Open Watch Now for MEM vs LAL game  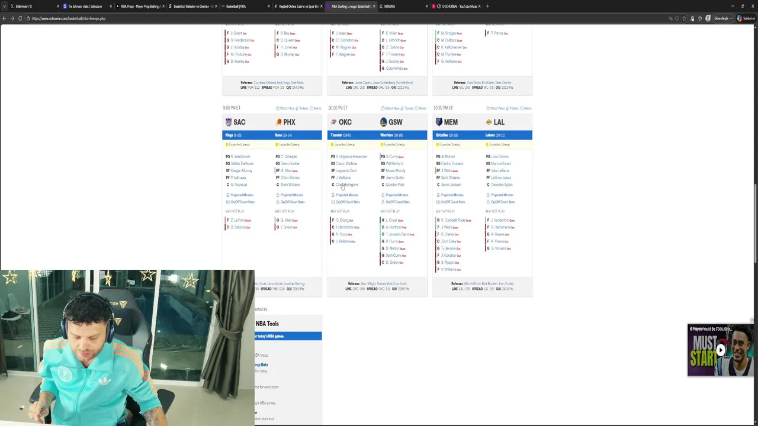pyautogui.click(x=496, y=108)
